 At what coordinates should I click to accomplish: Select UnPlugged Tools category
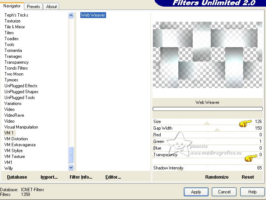(x=20, y=98)
